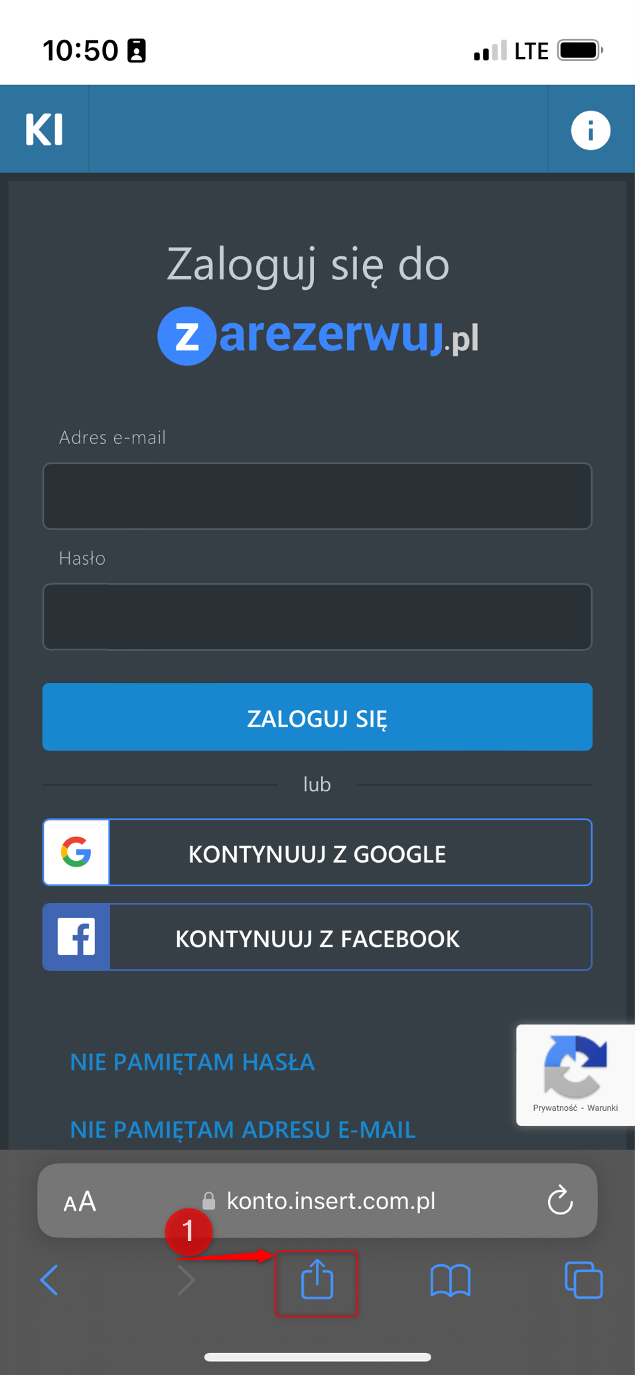This screenshot has height=1375, width=635.
Task: Open the Safari tabs overview icon
Action: (583, 1279)
